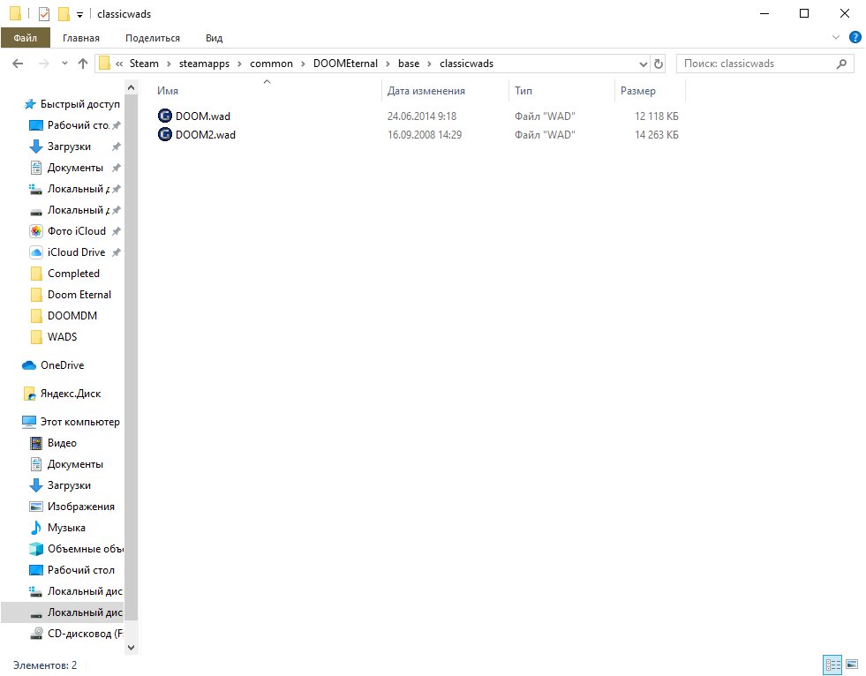Open the Completed folder in sidebar
Image resolution: width=866 pixels, height=676 pixels.
click(73, 274)
